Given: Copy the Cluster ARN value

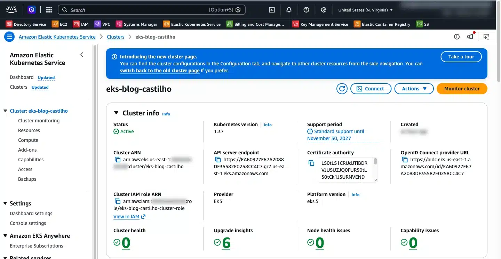Looking at the screenshot, I should point(118,160).
